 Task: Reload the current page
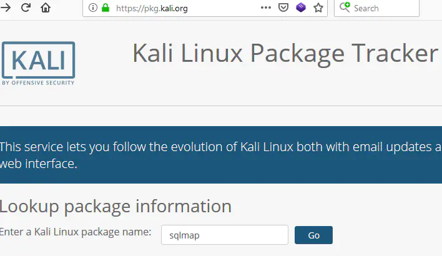coord(26,7)
